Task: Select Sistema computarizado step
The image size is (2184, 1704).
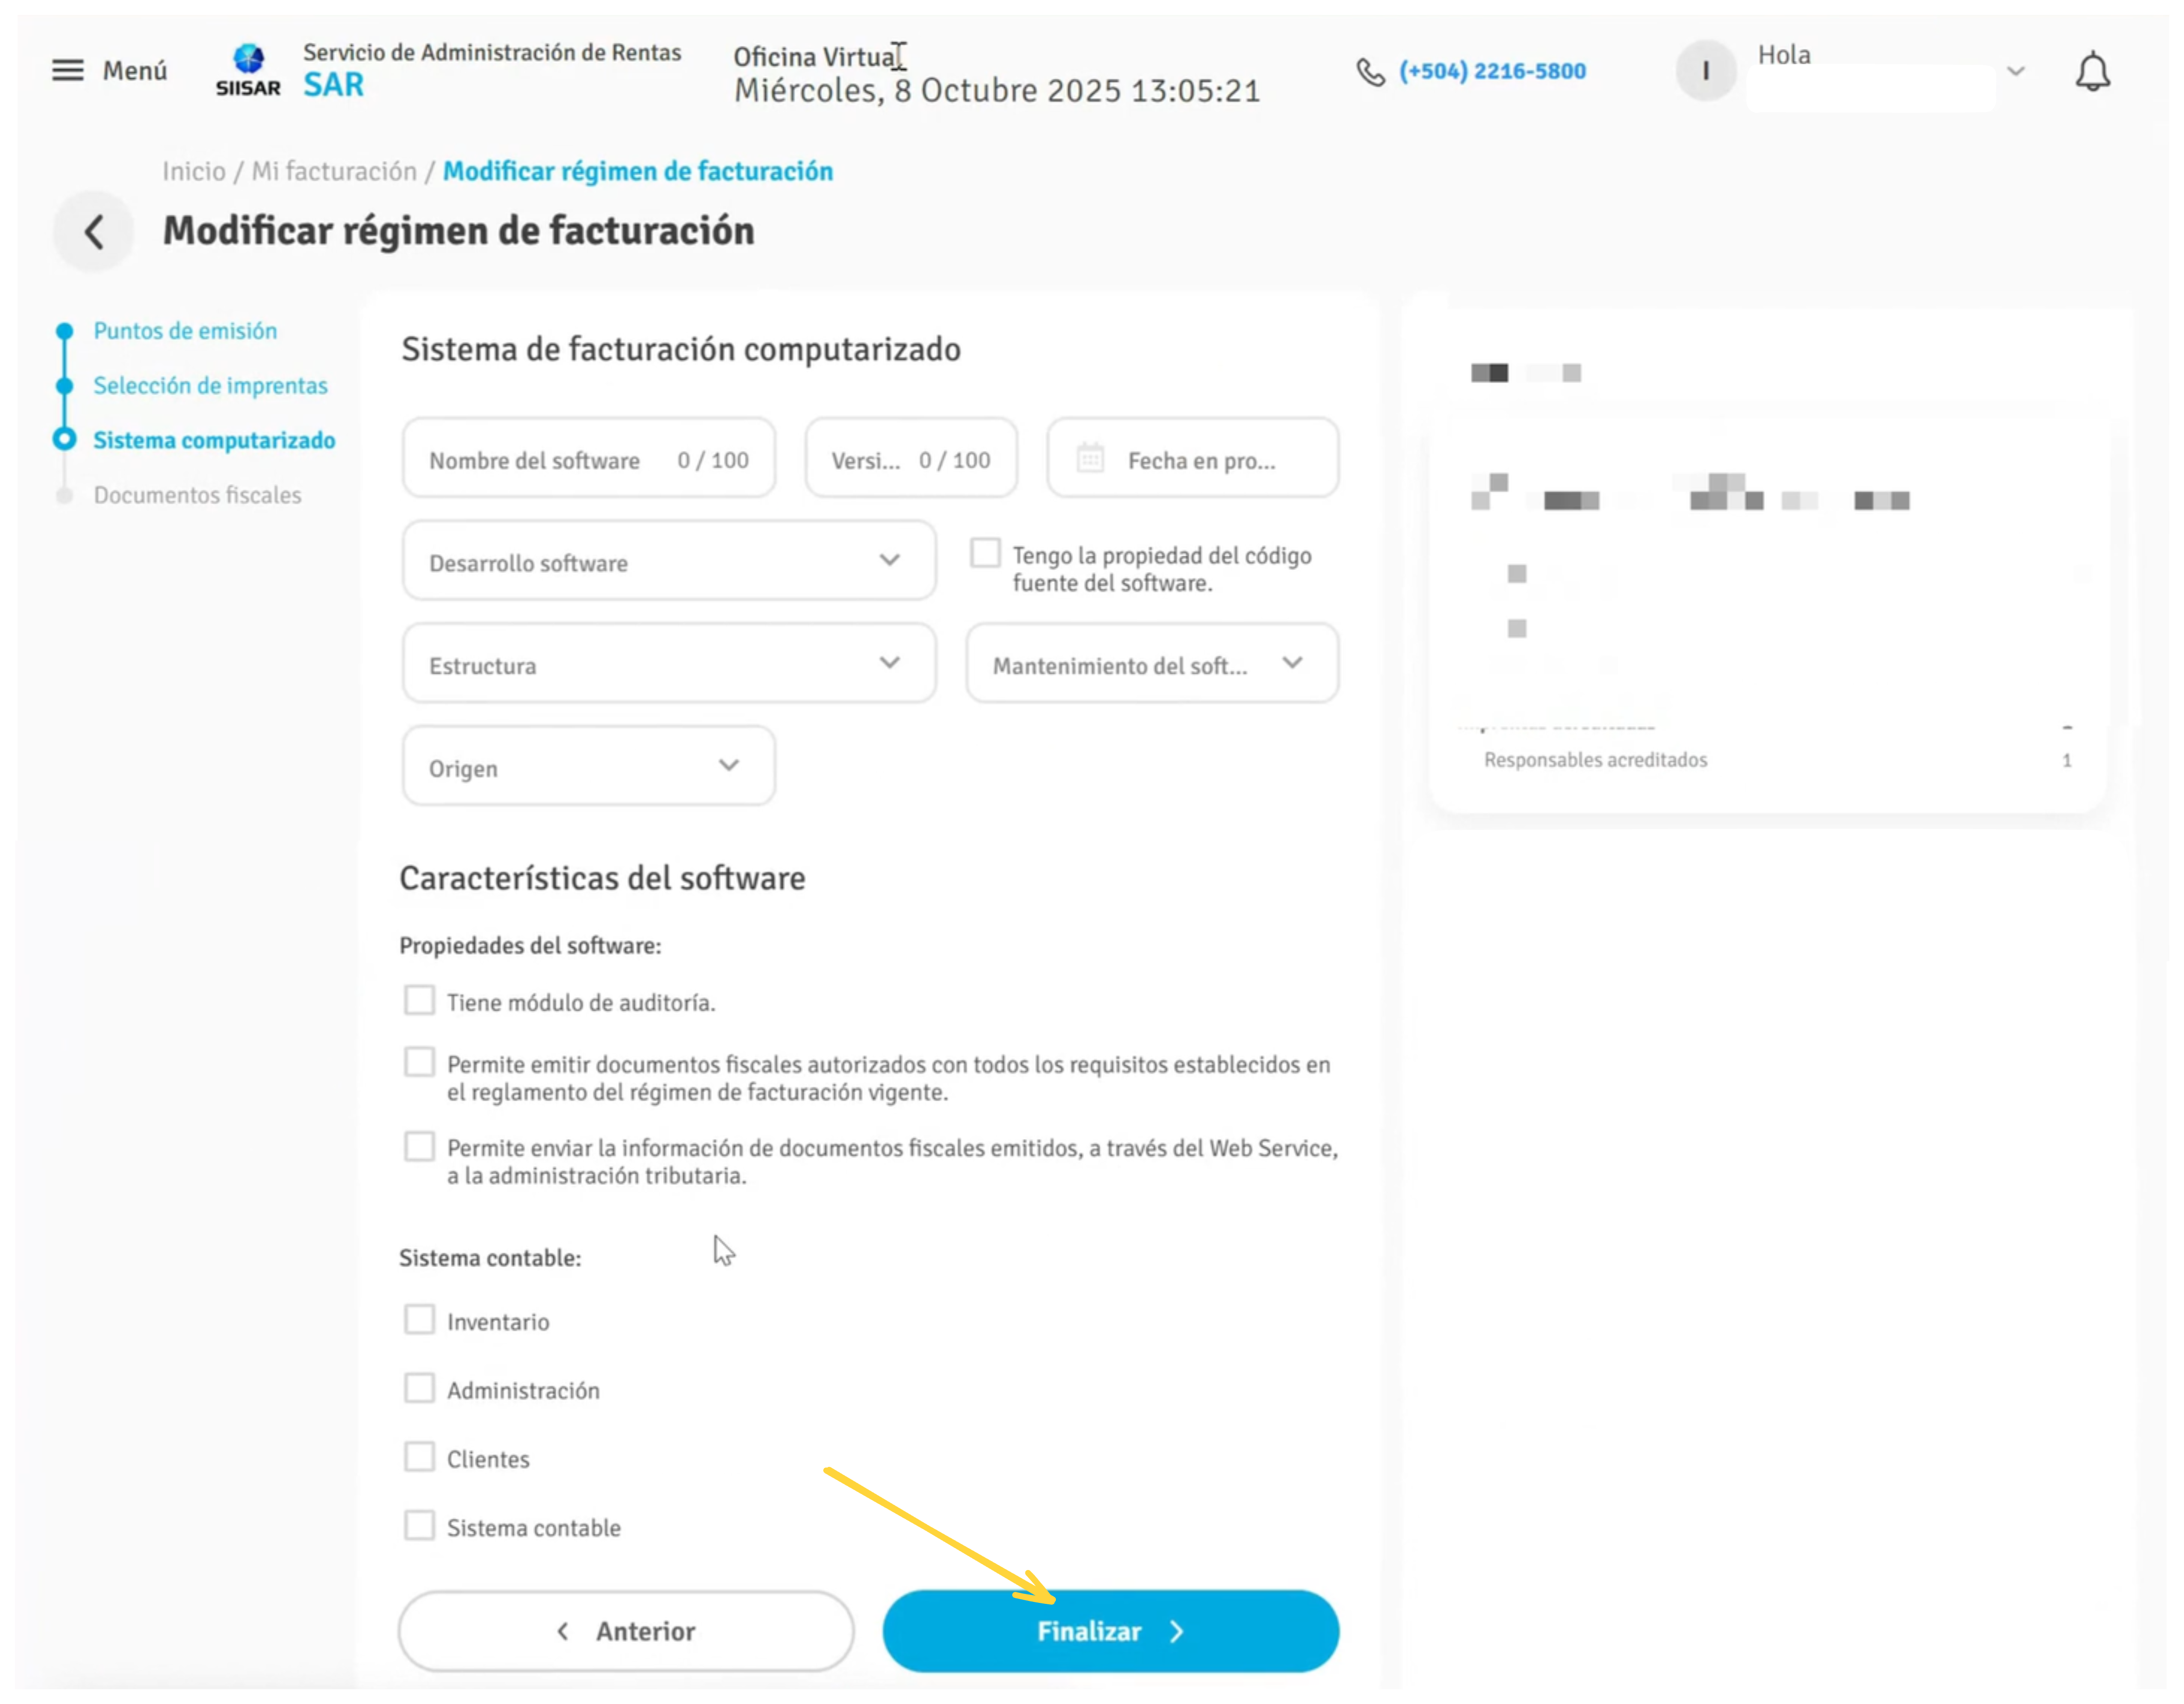Action: (214, 440)
